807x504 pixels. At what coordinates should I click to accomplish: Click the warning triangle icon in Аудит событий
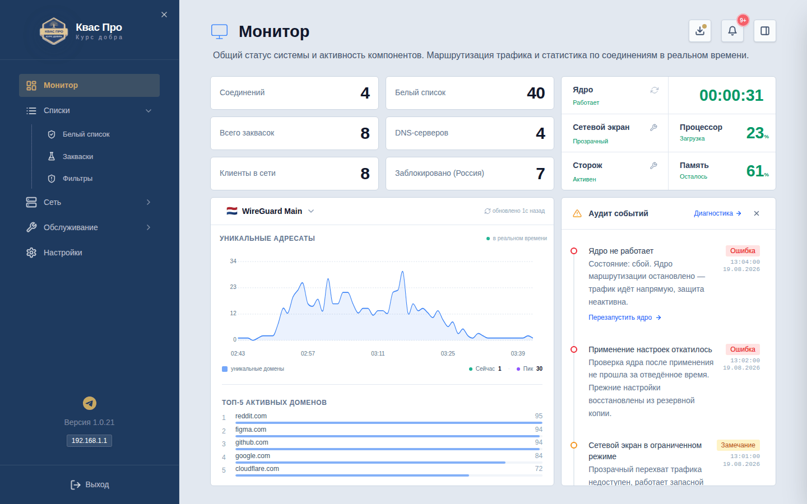click(577, 213)
